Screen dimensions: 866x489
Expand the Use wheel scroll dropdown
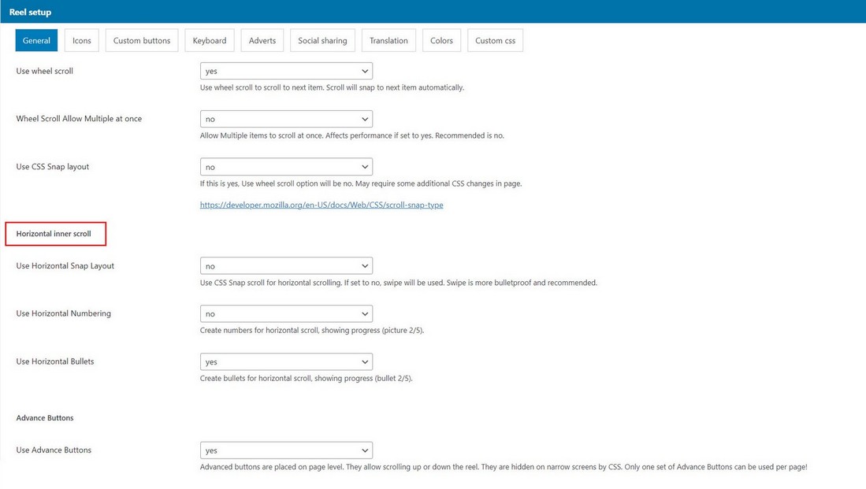(x=286, y=71)
